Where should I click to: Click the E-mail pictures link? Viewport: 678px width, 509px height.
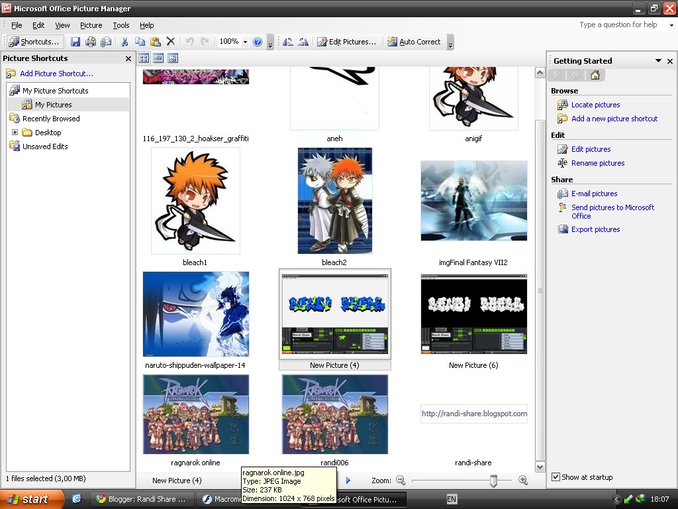point(594,194)
